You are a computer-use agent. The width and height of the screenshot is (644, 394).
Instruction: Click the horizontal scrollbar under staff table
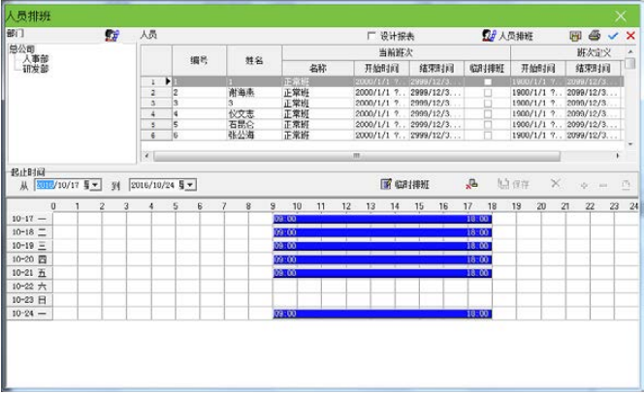355,155
